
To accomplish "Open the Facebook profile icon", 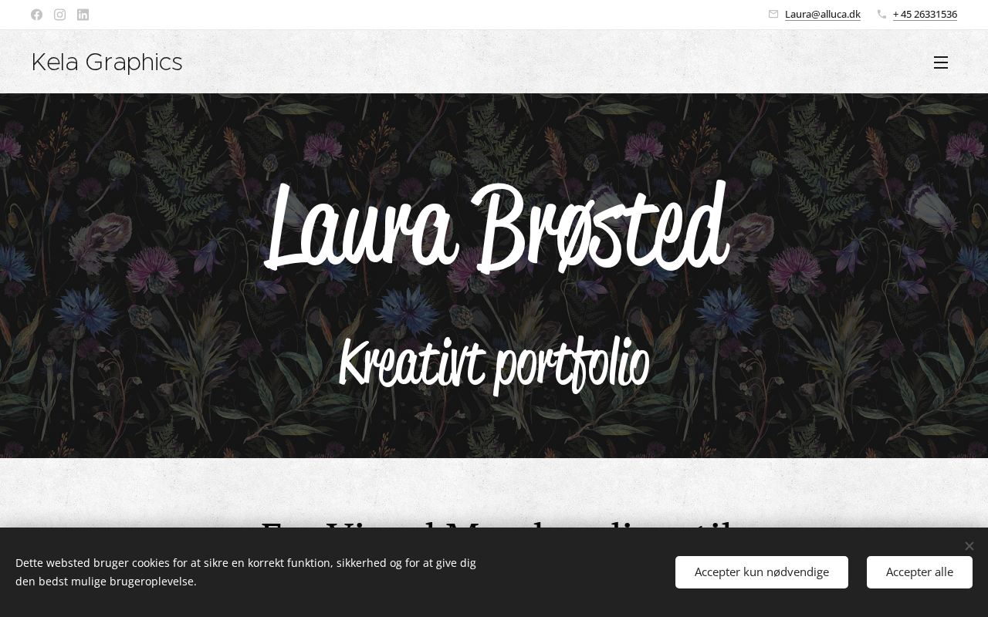I will tap(36, 15).
